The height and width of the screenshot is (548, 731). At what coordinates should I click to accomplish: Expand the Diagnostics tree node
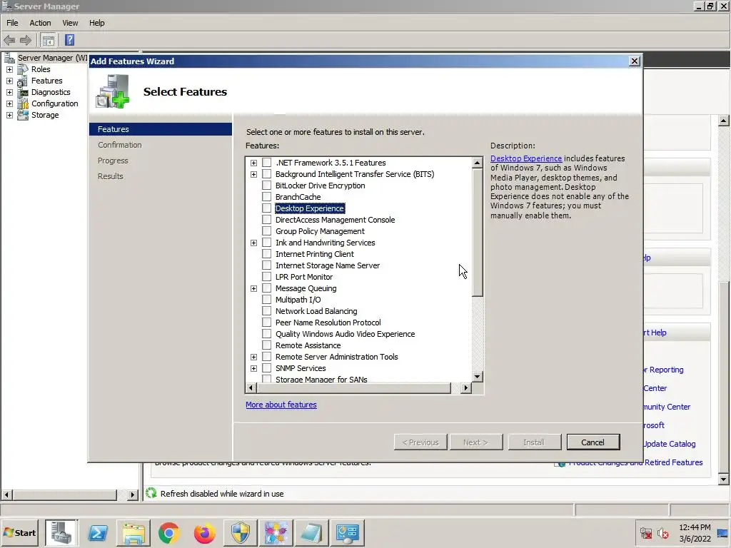click(x=9, y=92)
